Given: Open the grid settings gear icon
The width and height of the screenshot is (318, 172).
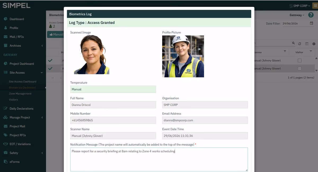Looking at the screenshot, I should [x=314, y=44].
